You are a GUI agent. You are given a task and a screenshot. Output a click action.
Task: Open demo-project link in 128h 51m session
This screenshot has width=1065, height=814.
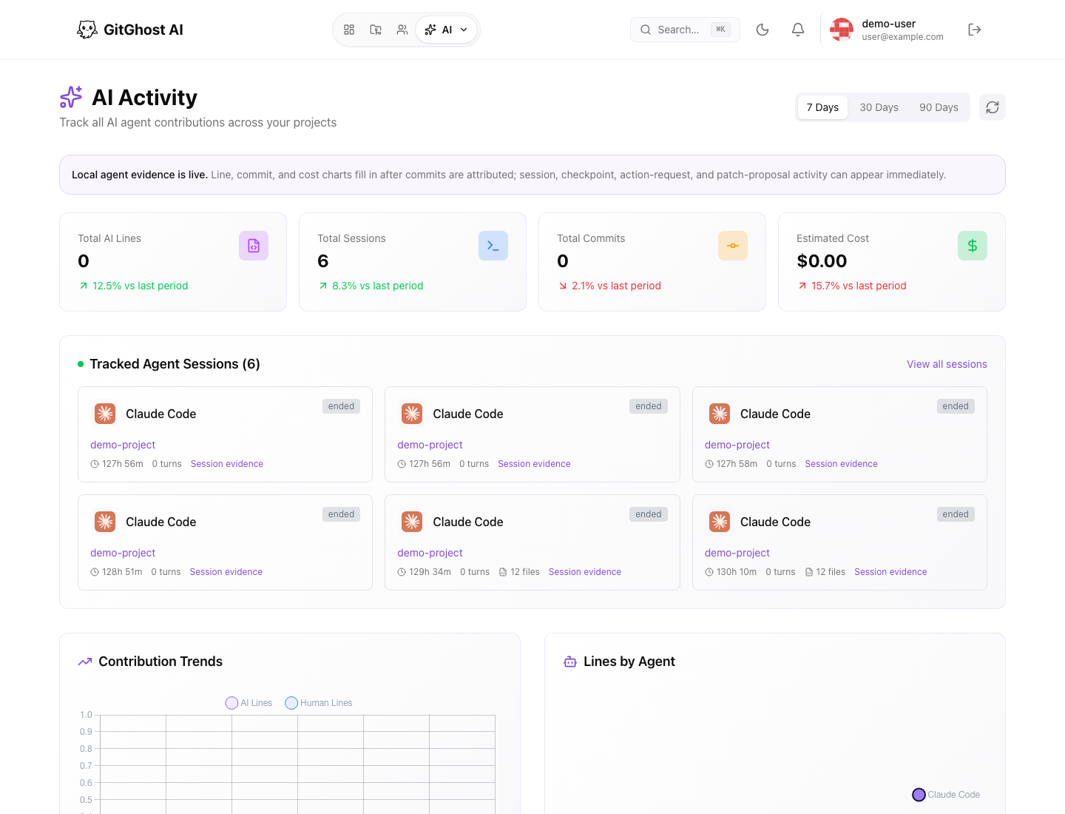coord(123,553)
